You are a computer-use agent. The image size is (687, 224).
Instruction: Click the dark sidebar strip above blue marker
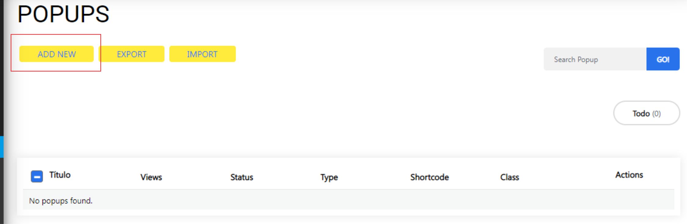pyautogui.click(x=2, y=67)
